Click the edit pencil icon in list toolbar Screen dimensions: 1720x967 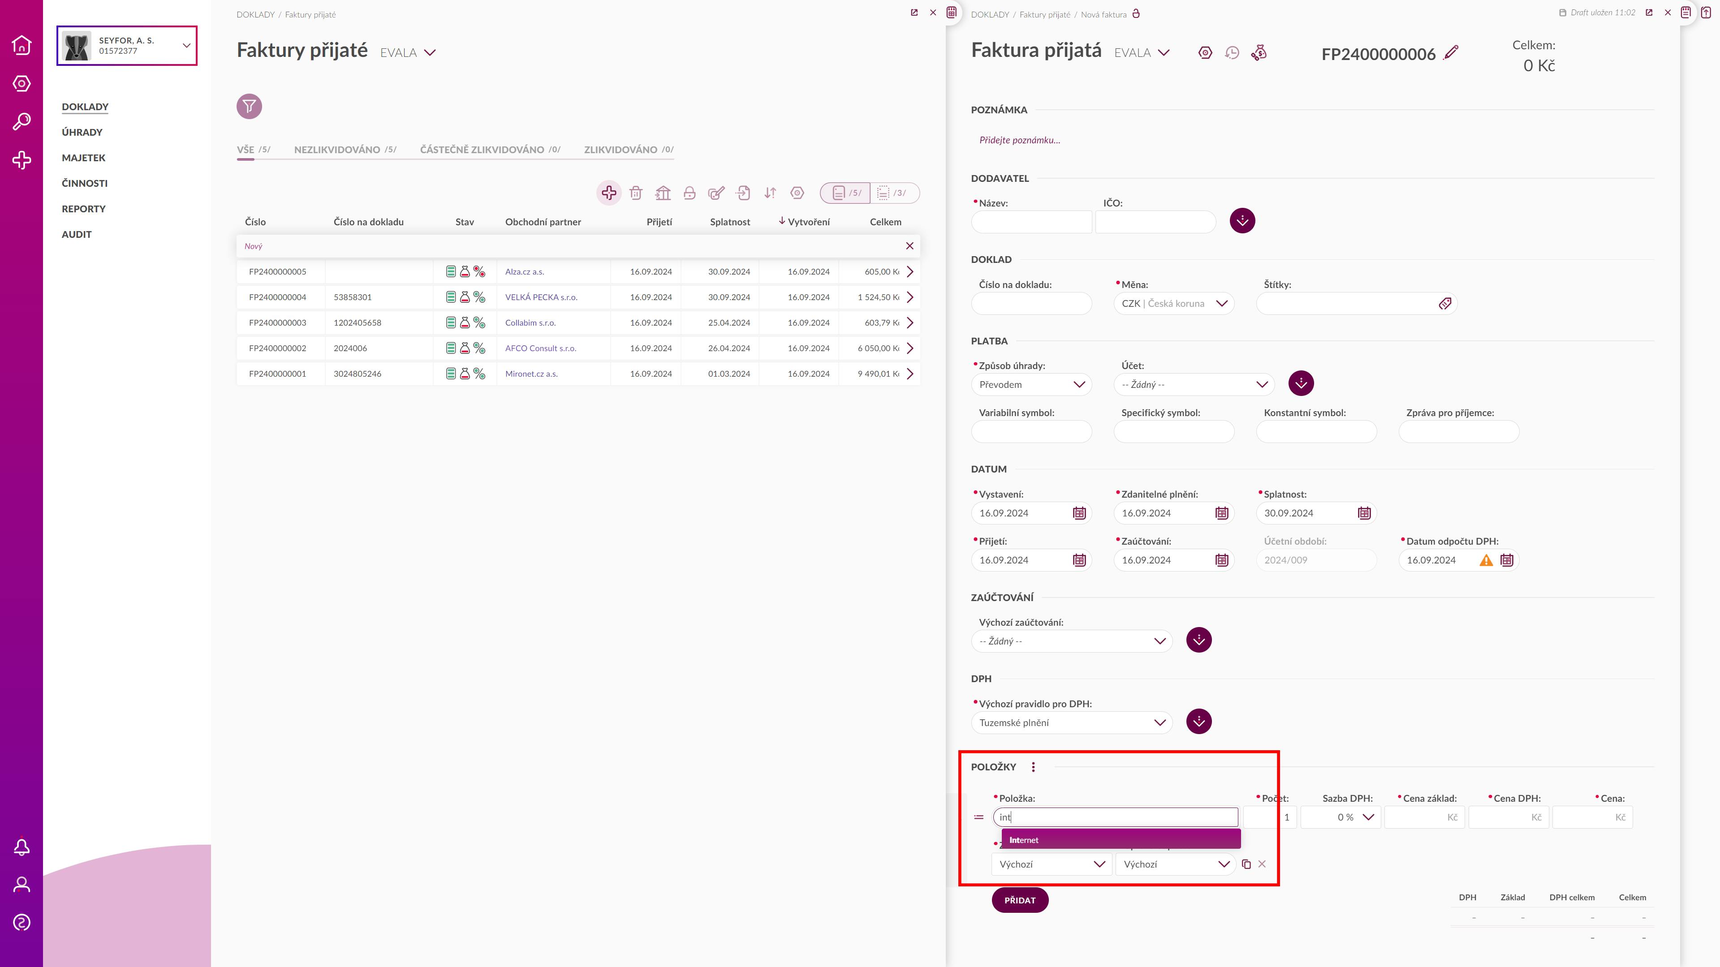716,193
